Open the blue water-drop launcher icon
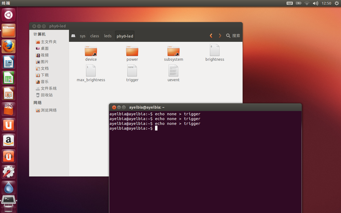This screenshot has width=341, height=213. click(9, 188)
